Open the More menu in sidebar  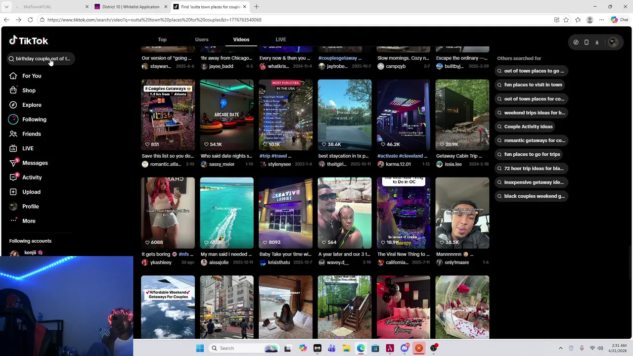click(23, 221)
